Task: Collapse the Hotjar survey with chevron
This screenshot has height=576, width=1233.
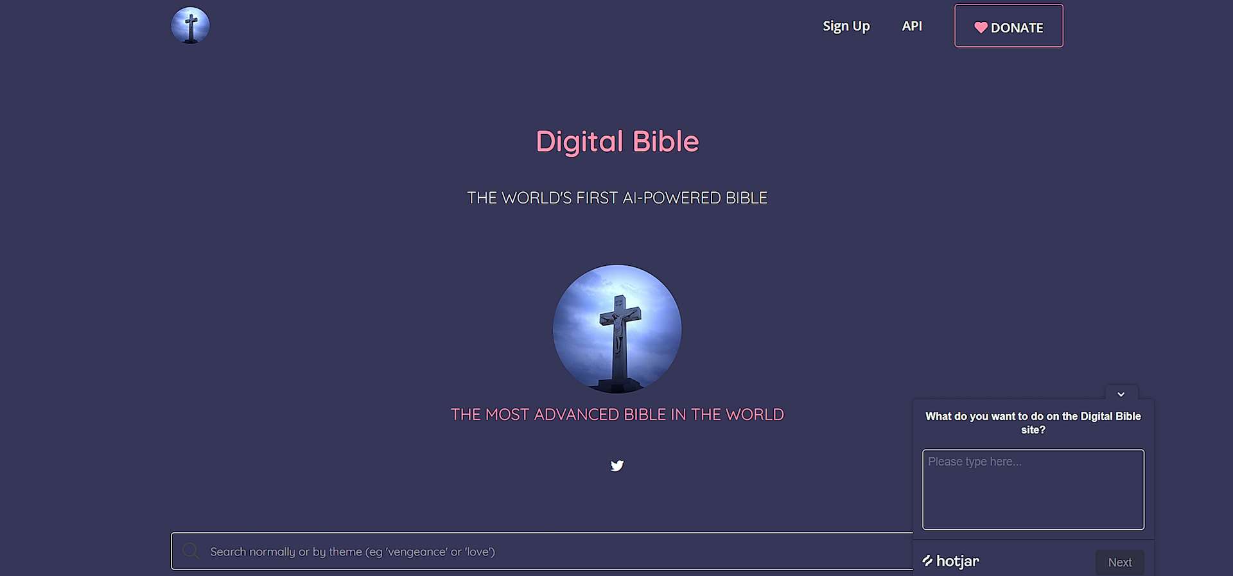Action: pos(1121,394)
